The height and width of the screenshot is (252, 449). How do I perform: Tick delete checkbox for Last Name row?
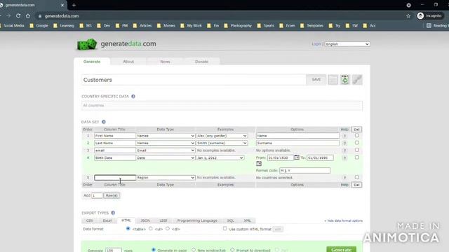point(357,143)
